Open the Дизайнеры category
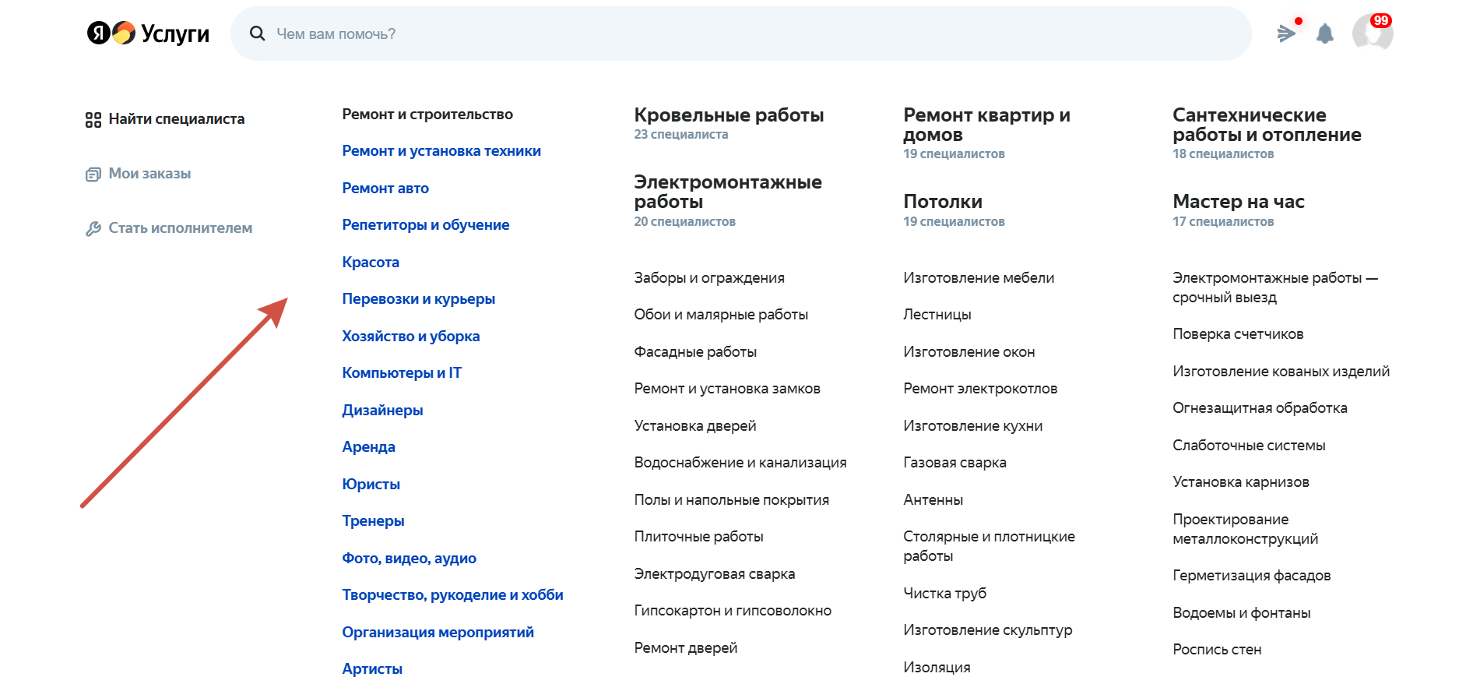The height and width of the screenshot is (677, 1466). coord(382,411)
